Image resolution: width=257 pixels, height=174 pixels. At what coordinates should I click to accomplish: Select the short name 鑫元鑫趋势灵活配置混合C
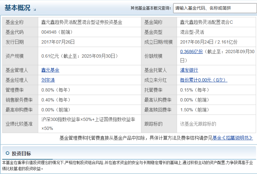[206, 22]
